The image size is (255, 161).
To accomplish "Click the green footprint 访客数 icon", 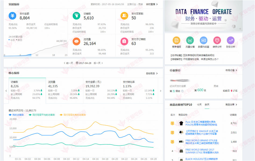I will [76, 16].
